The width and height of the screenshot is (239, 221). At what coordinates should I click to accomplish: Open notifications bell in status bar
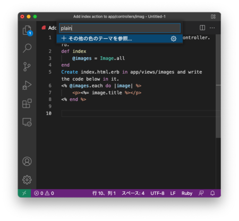pyautogui.click(x=212, y=193)
